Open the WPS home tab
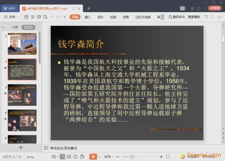The height and width of the screenshot is (161, 225). tap(9, 8)
